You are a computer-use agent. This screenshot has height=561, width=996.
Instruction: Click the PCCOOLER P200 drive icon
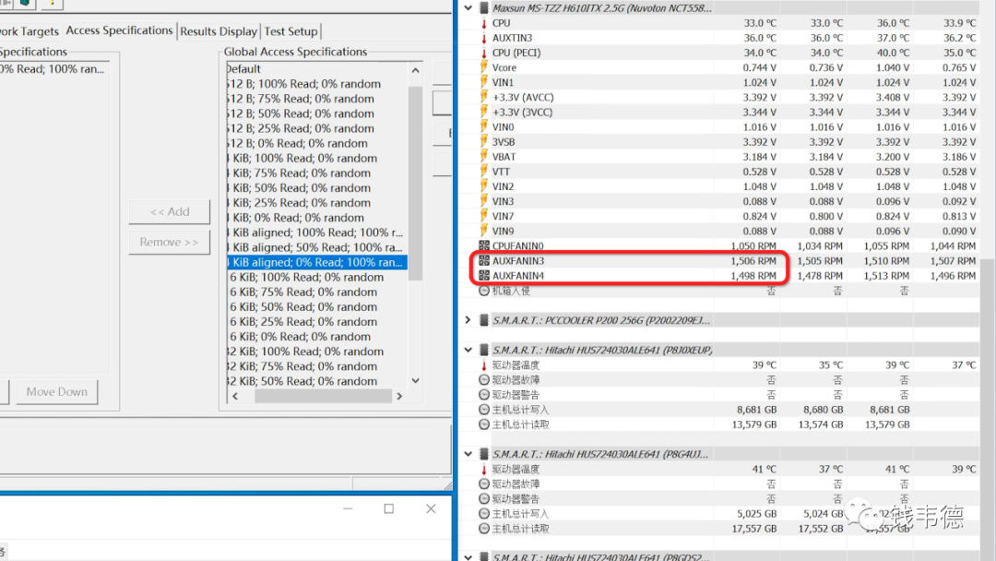tap(484, 320)
